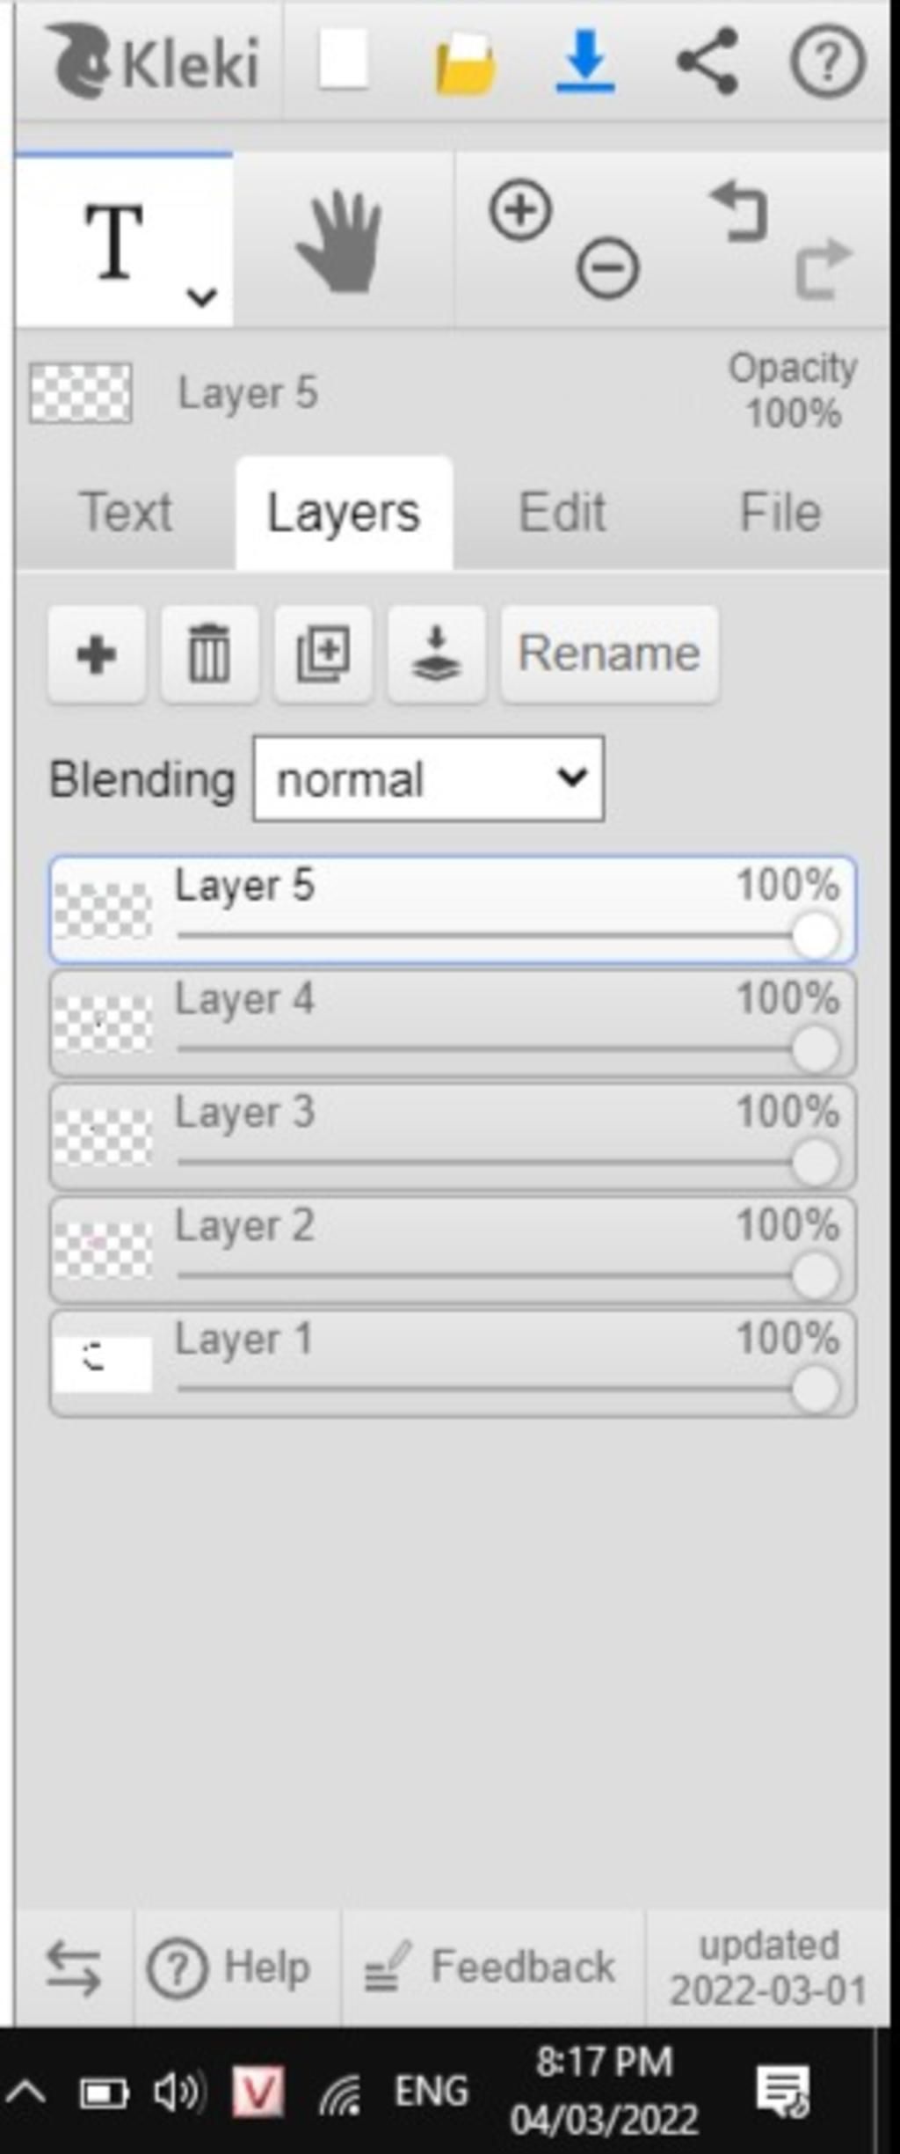Merge layer down with merge icon
The width and height of the screenshot is (900, 2154).
[x=436, y=654]
